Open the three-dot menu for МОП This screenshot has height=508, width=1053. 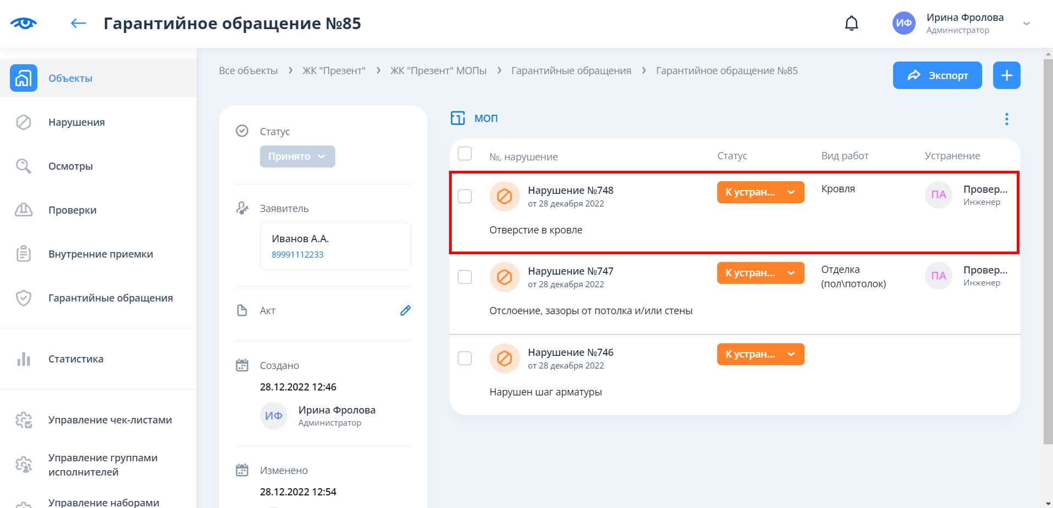coord(1006,119)
